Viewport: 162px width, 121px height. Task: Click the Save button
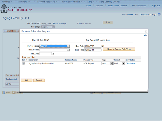click(7, 93)
